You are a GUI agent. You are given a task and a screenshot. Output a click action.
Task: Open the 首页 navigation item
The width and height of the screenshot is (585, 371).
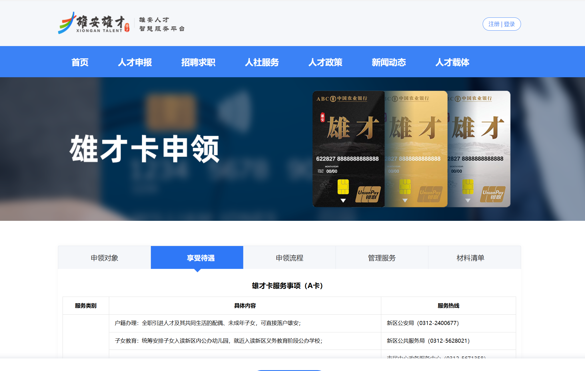point(80,62)
